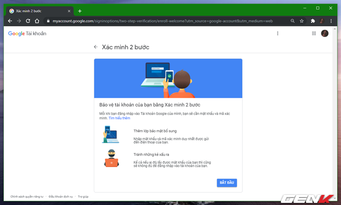The image size is (341, 205).
Task: Click the heading Bảo vệ tài khoản của bạn
Action: point(150,105)
